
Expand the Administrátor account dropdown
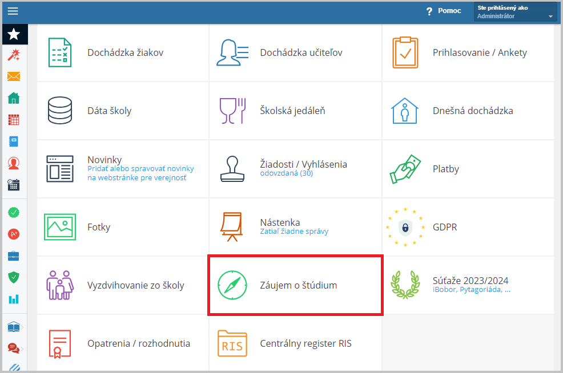pos(515,12)
